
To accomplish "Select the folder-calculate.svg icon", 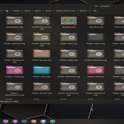I will 96,53.
